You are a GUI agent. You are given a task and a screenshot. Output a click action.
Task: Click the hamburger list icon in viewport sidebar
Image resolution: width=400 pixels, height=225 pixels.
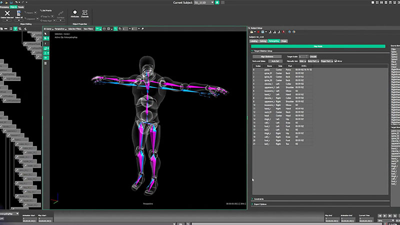coord(45,63)
